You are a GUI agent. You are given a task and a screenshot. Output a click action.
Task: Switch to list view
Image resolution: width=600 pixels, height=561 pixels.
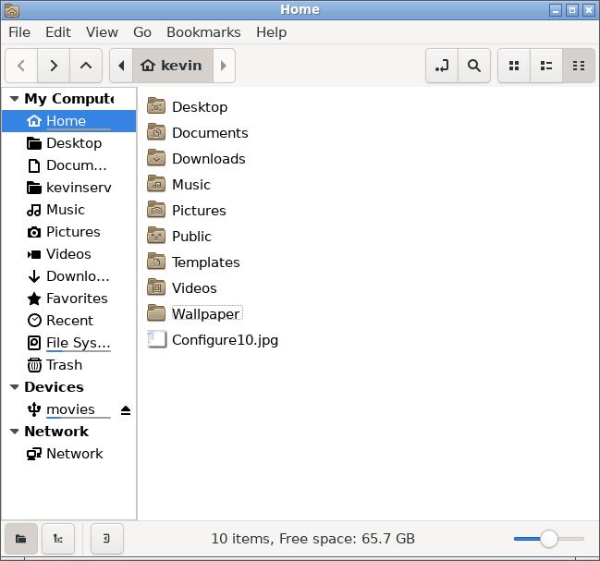tap(546, 66)
